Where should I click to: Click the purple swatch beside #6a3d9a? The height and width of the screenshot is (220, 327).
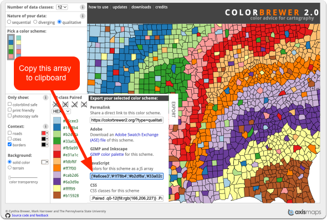coord(57,182)
